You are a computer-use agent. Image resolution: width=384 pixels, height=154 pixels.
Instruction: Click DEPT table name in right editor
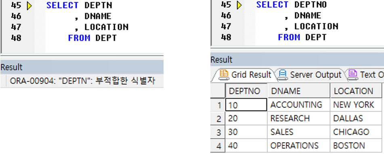coord(316,37)
